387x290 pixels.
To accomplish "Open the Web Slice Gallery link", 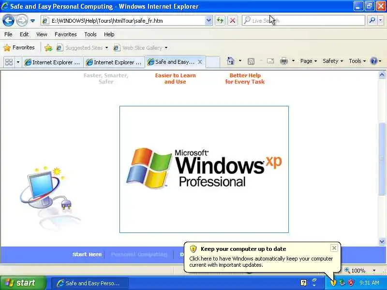I will tap(138, 47).
